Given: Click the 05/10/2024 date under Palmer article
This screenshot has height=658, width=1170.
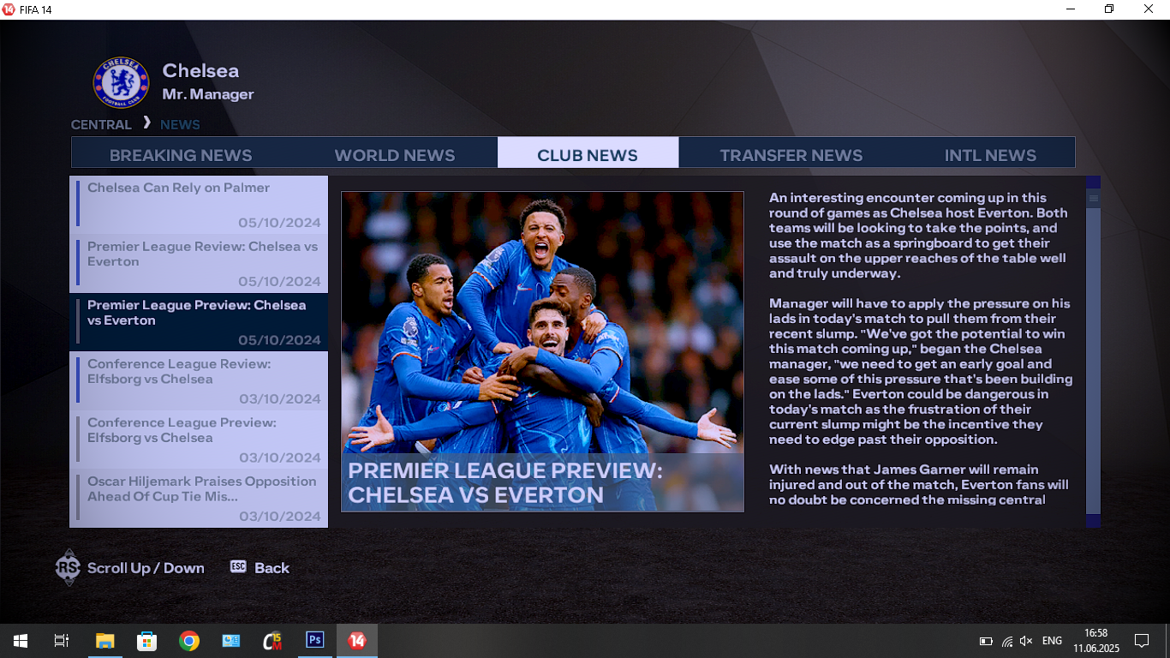Looking at the screenshot, I should coord(279,223).
